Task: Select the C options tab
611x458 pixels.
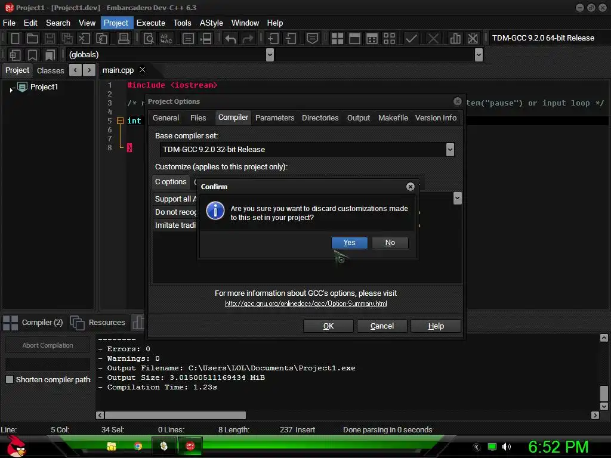Action: coord(171,182)
